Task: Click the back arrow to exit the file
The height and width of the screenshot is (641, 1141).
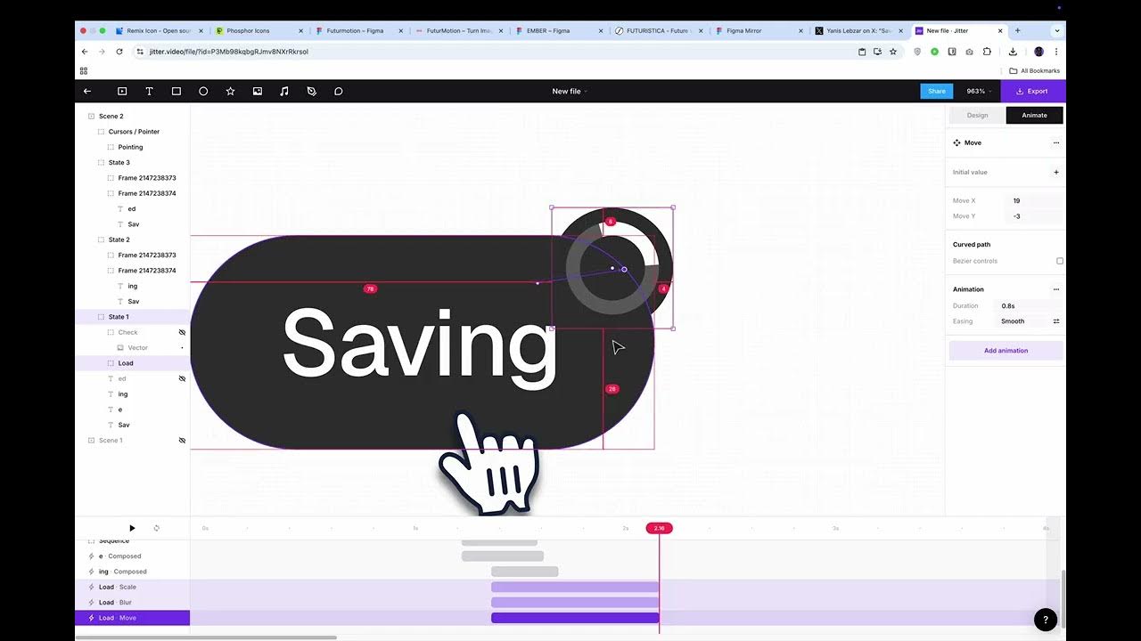Action: (x=86, y=91)
